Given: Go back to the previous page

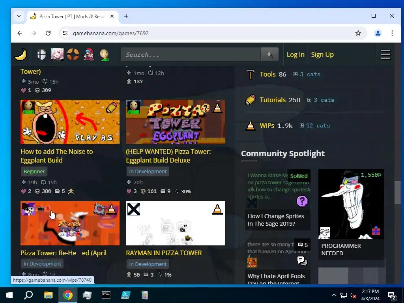Looking at the screenshot, I should click(20, 33).
